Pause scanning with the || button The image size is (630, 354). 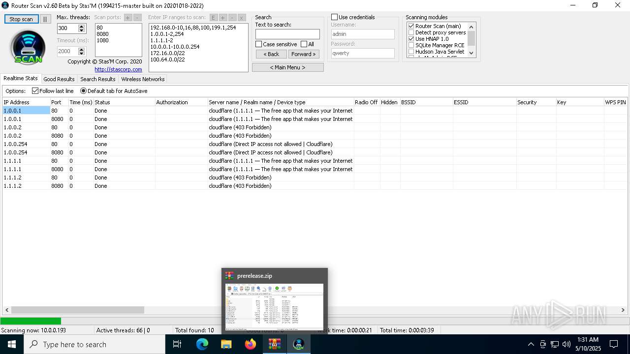[45, 19]
